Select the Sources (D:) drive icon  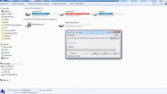pyautogui.click(x=62, y=14)
